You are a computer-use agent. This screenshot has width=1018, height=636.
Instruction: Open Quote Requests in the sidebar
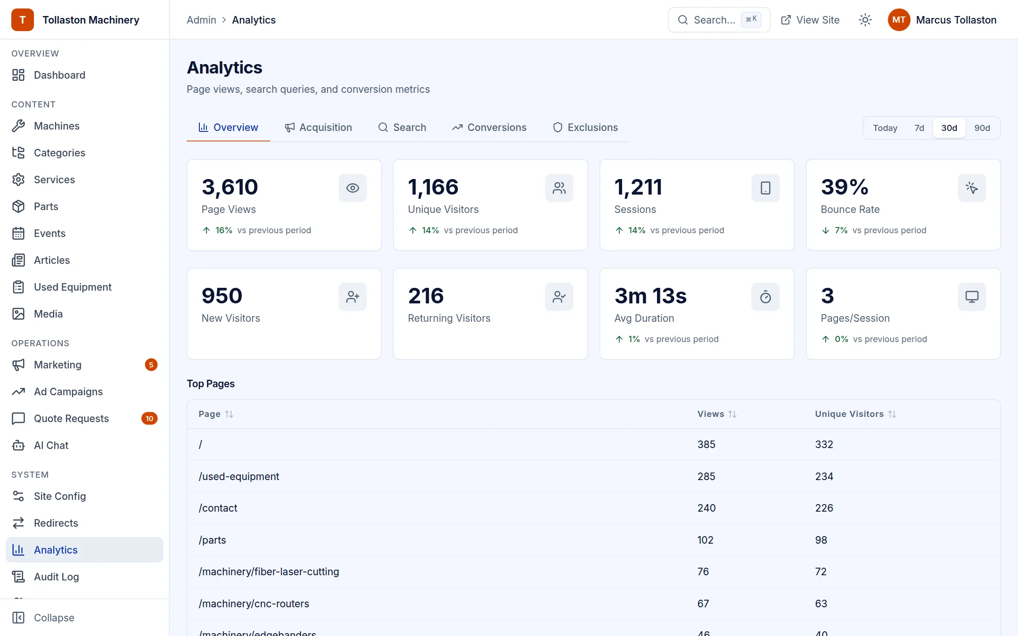(84, 418)
